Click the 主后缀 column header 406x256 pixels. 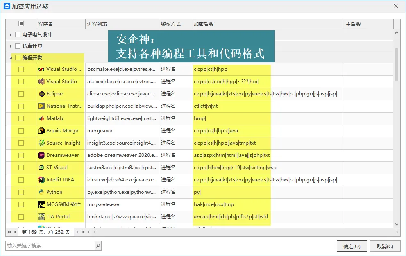pyautogui.click(x=368, y=24)
